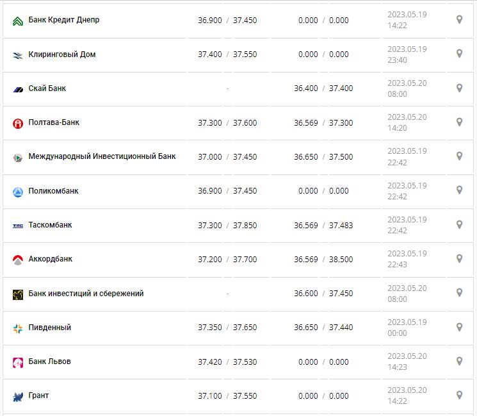Open map pin for Таскомбанк
The height and width of the screenshot is (416, 477).
click(459, 224)
